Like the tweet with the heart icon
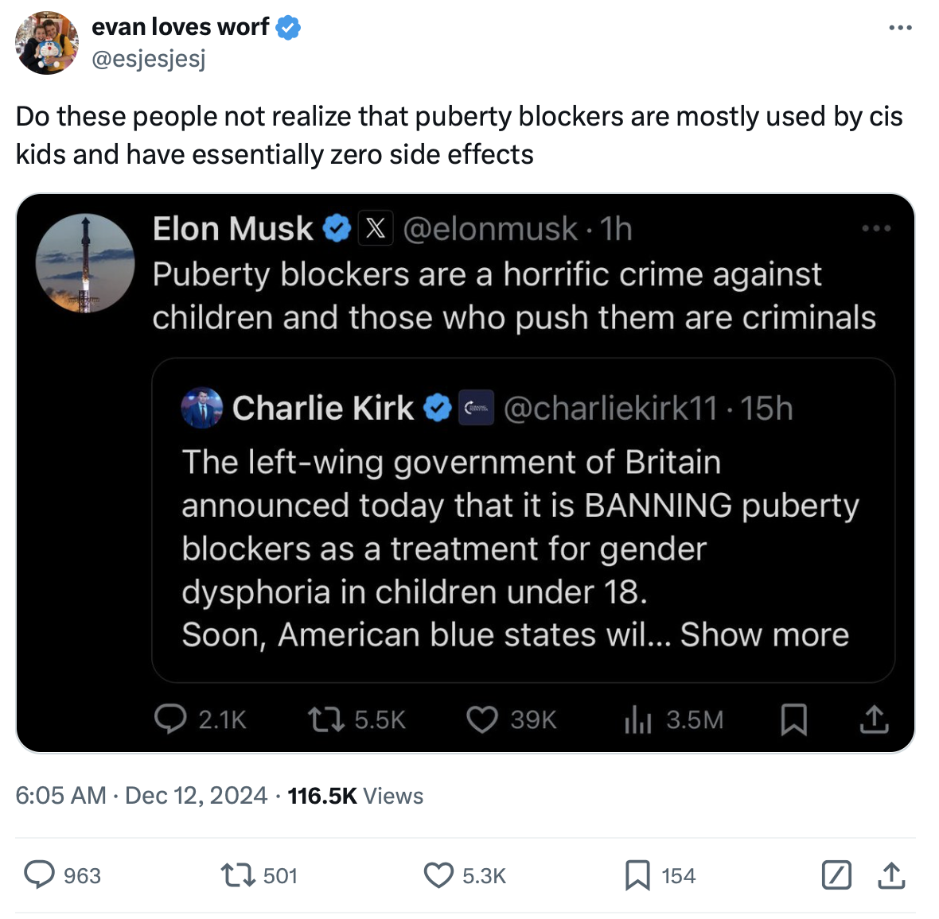Viewport: 939px width, 919px height. point(438,875)
